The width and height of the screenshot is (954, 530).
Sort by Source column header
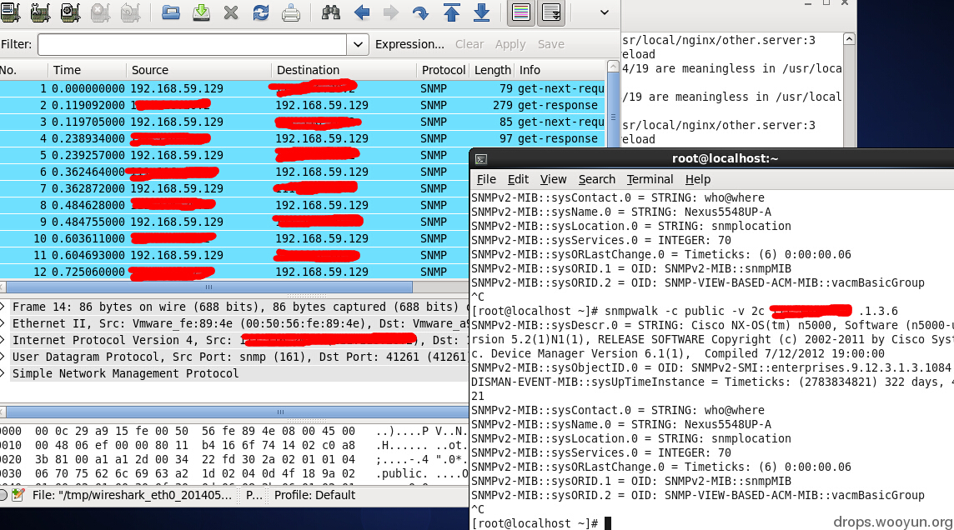(198, 70)
